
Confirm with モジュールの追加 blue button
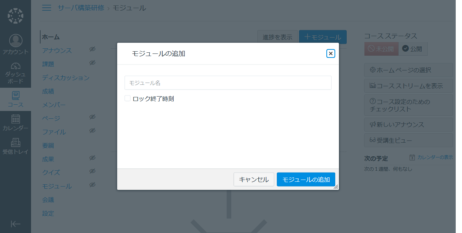[x=306, y=180]
